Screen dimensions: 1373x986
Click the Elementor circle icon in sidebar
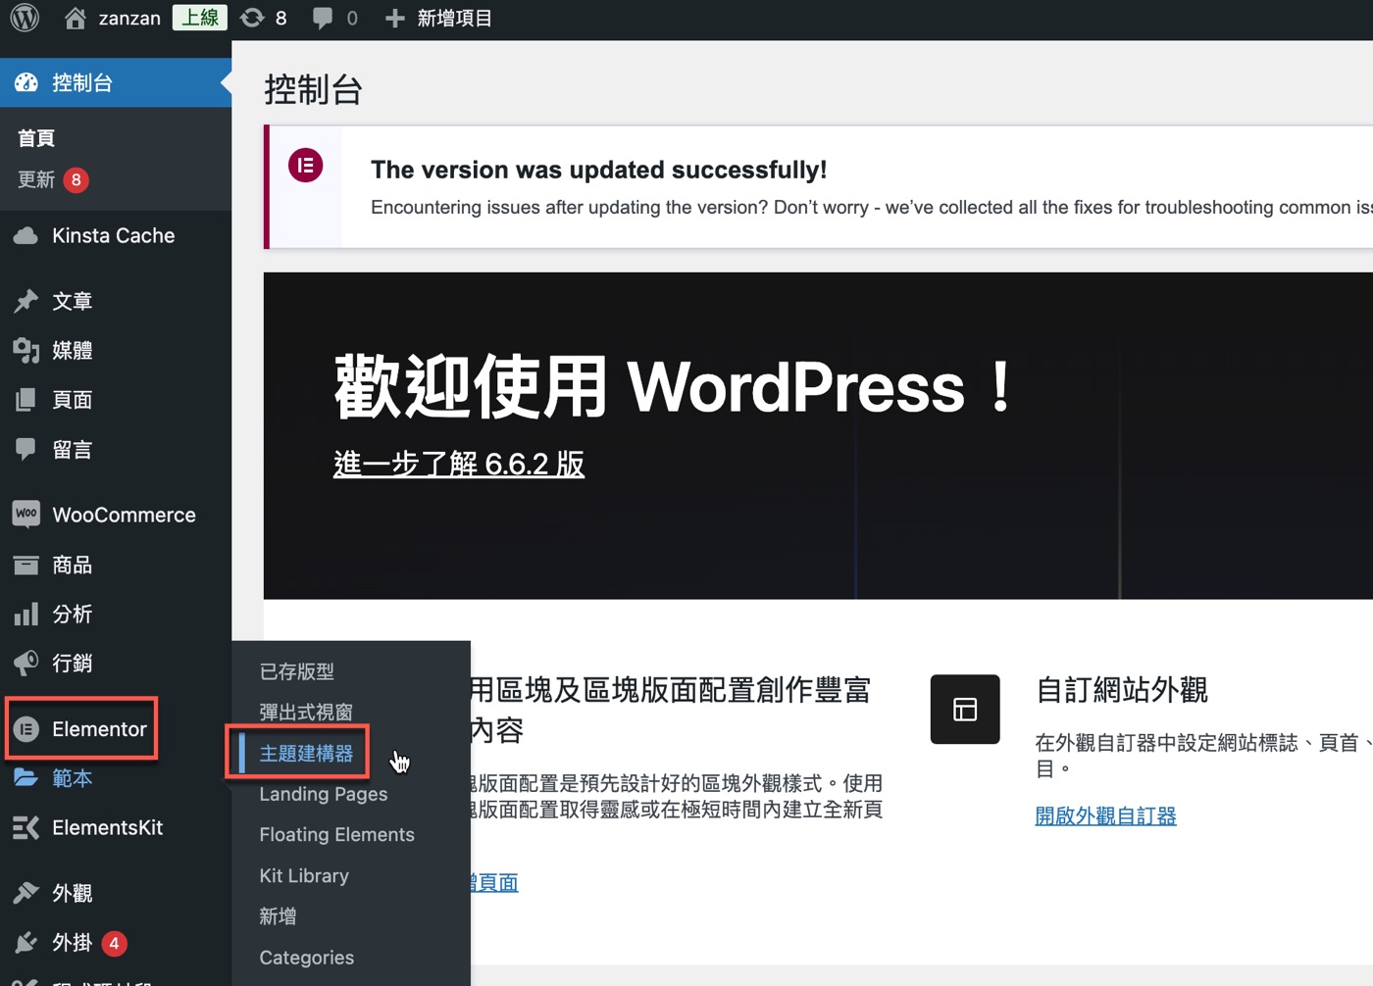26,729
